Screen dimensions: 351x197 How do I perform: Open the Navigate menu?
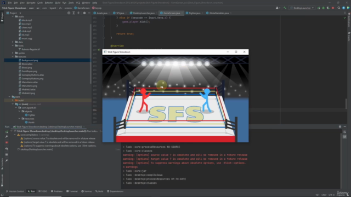click(31, 3)
